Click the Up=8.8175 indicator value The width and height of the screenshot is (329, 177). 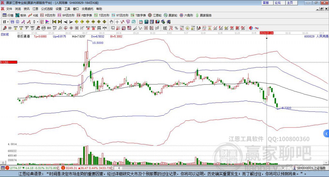[x=59, y=36]
